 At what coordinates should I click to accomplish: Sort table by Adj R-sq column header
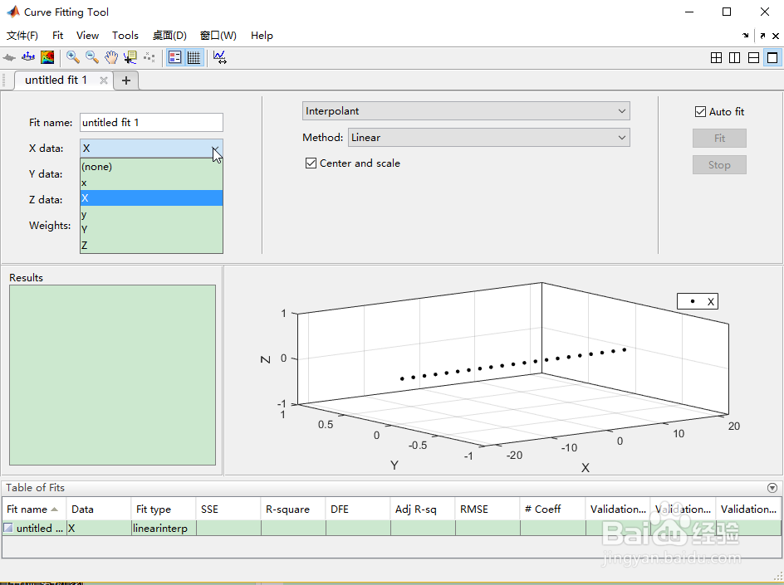(423, 509)
